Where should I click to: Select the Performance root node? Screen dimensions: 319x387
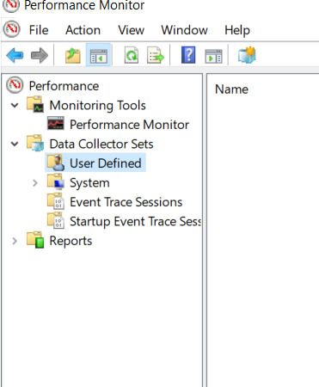coord(64,86)
